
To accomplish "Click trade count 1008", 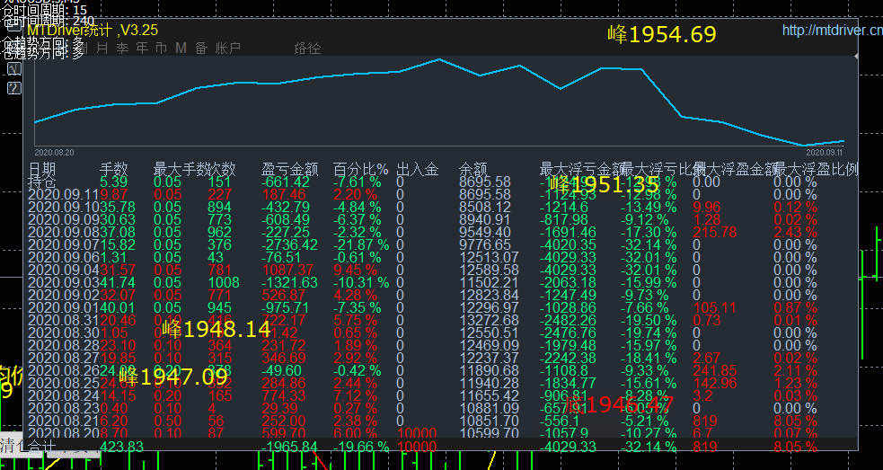I will 224,282.
